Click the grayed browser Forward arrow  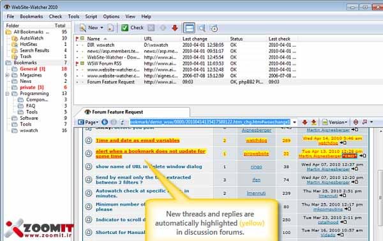click(x=114, y=122)
